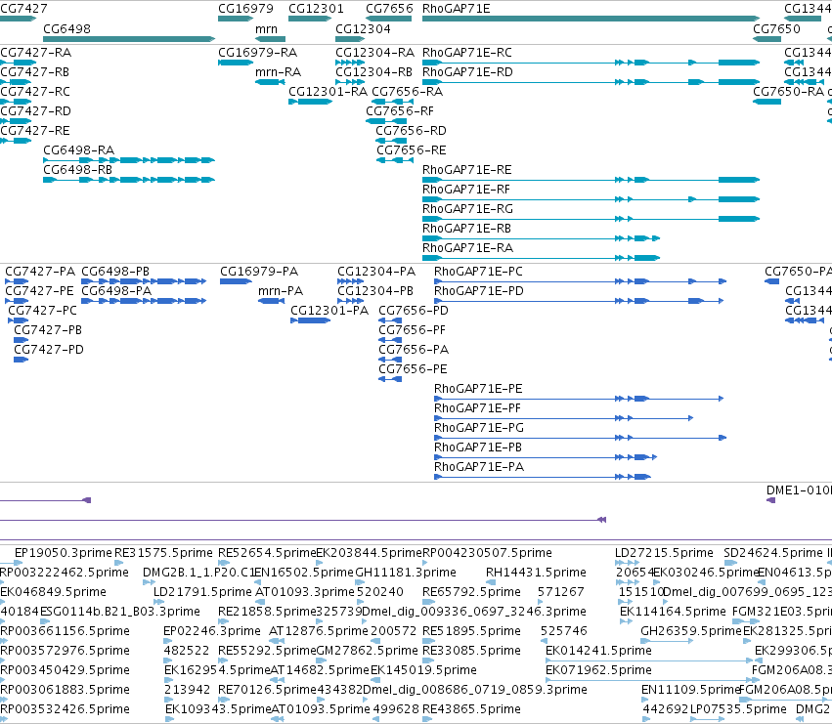Select transcript RhoGAP71E-RC
832x724 pixels.
point(467,53)
